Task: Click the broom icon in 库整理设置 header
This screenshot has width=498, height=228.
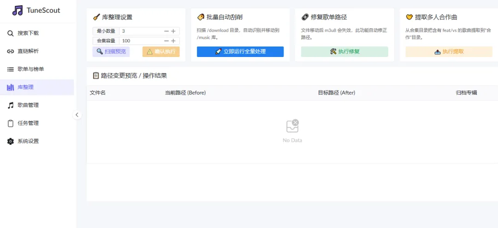Action: (x=96, y=17)
